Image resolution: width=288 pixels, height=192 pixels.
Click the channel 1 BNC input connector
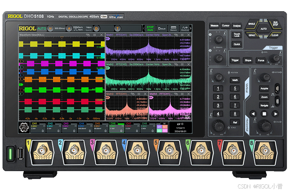42,151
